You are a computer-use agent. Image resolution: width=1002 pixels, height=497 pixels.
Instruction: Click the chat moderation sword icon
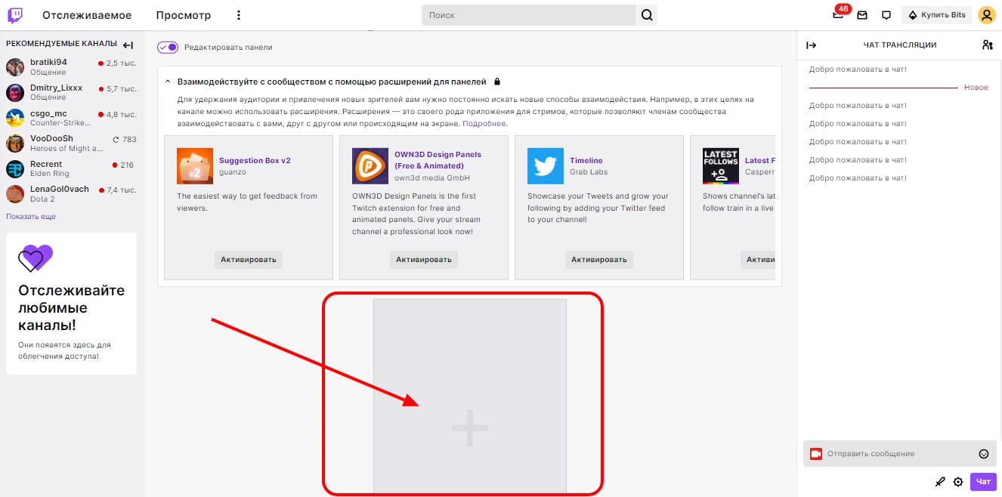(x=940, y=482)
